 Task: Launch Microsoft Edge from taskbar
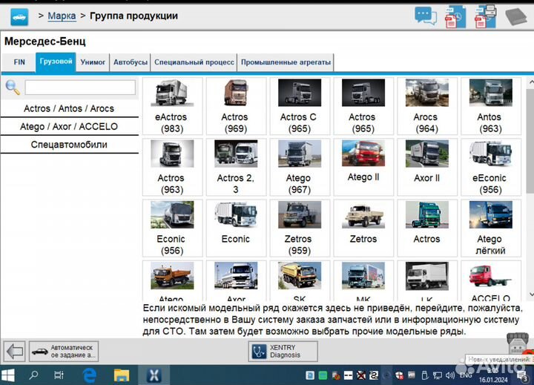point(90,375)
